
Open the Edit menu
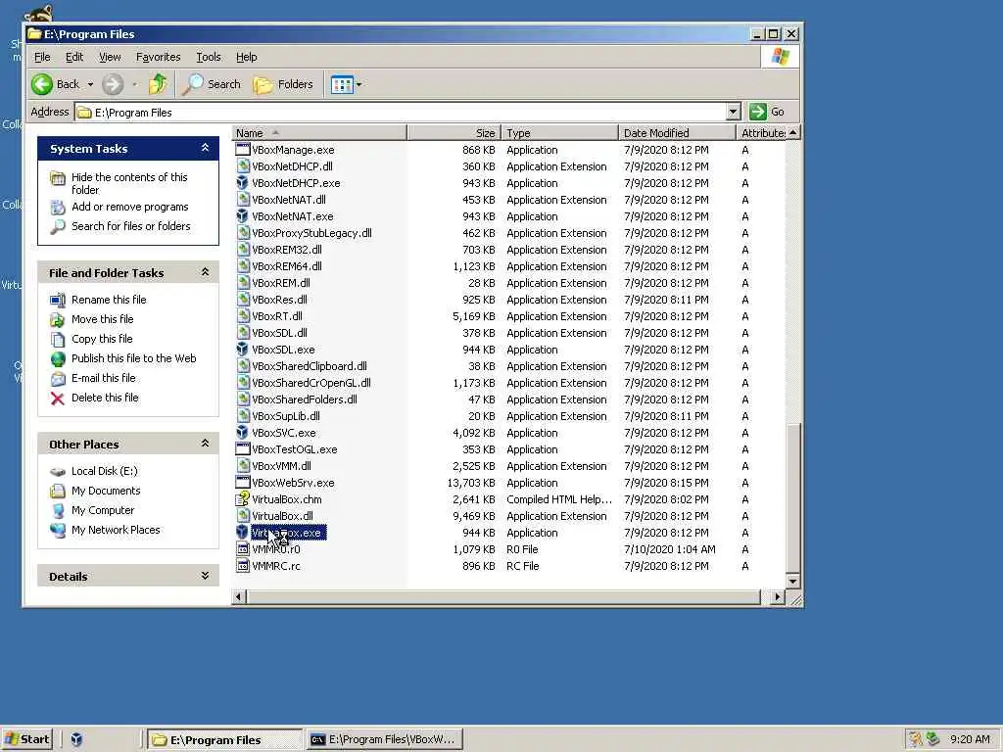point(74,57)
